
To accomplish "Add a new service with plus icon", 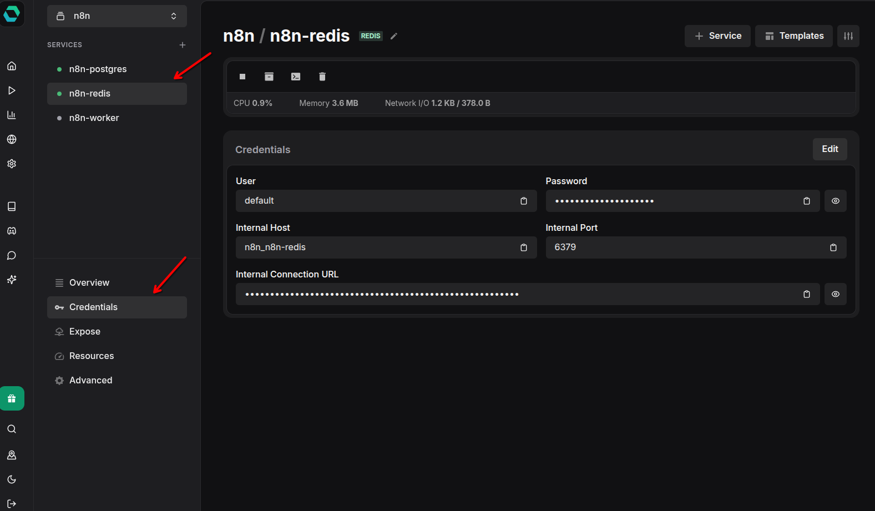I will [x=183, y=45].
